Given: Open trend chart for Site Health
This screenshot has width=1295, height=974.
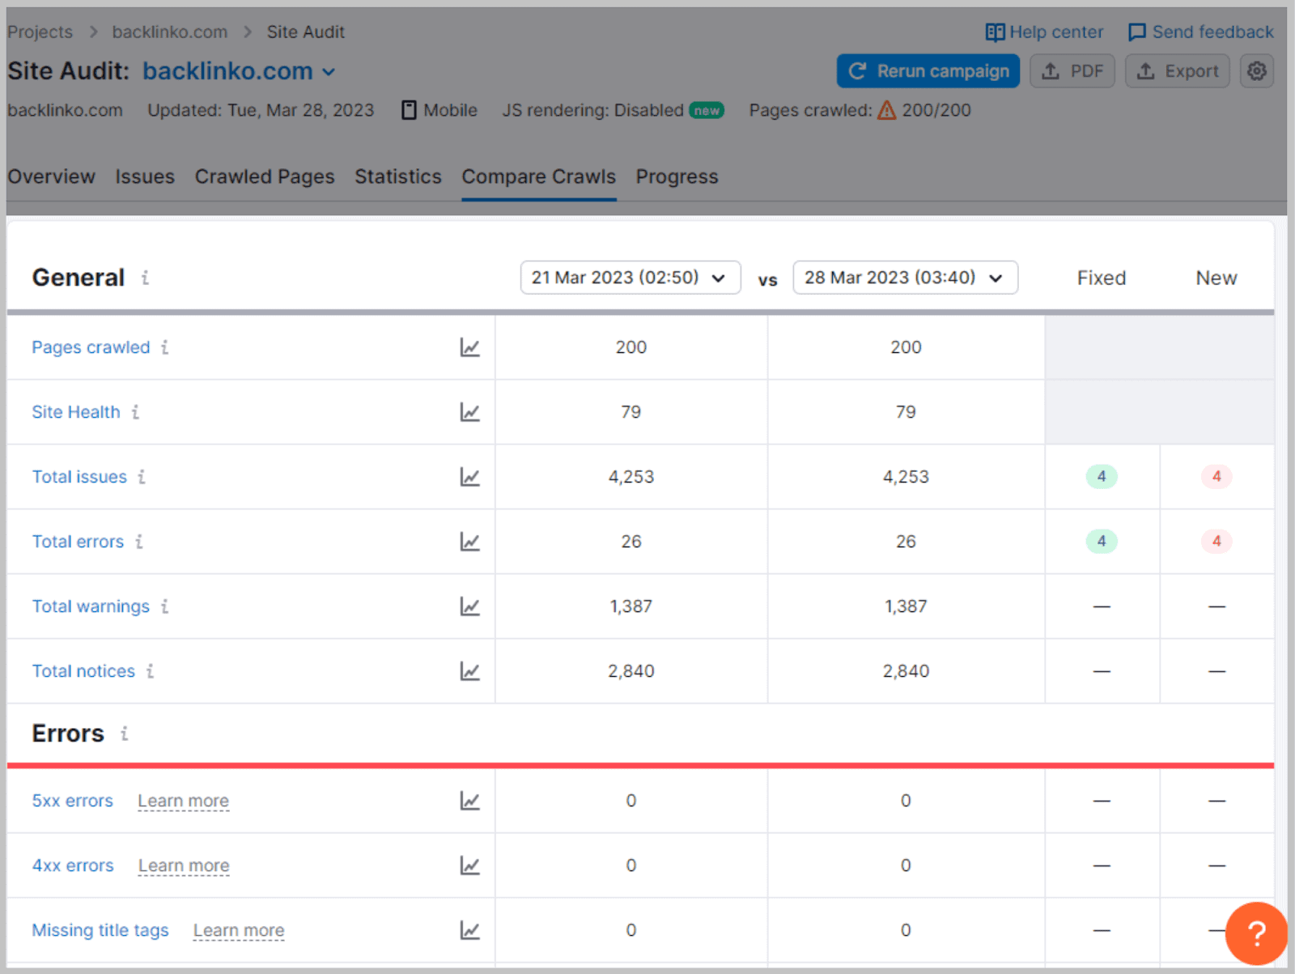Looking at the screenshot, I should click(469, 412).
